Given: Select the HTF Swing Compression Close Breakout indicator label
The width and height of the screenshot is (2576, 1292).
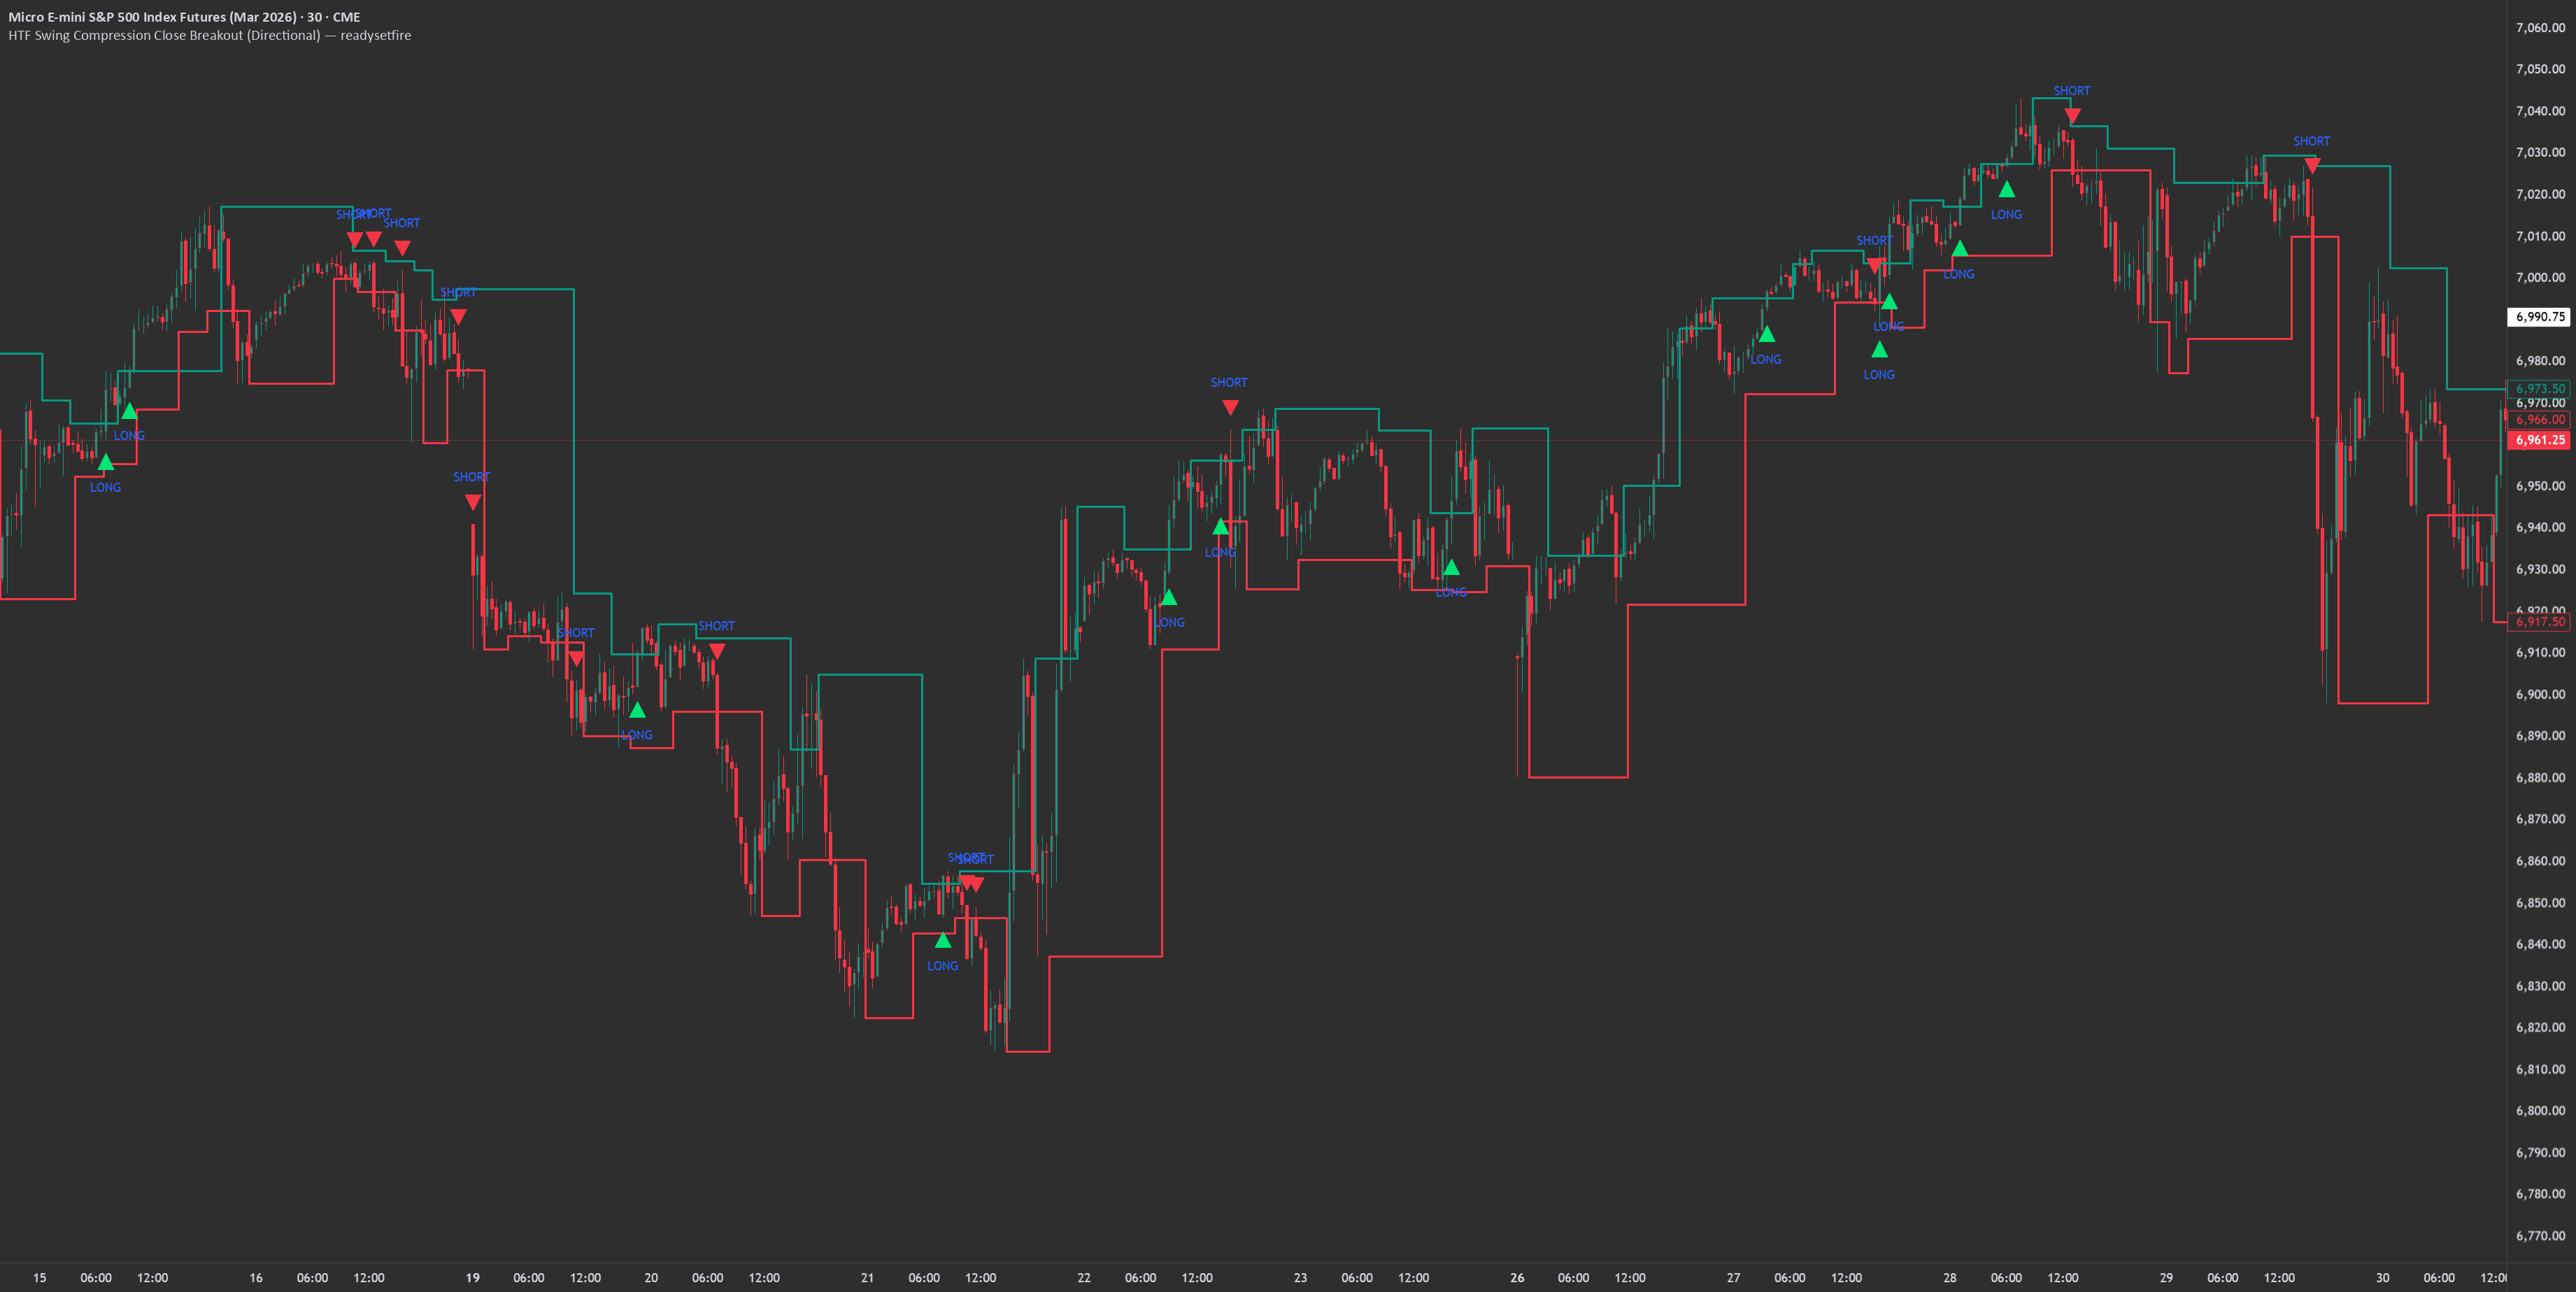Looking at the screenshot, I should [209, 35].
